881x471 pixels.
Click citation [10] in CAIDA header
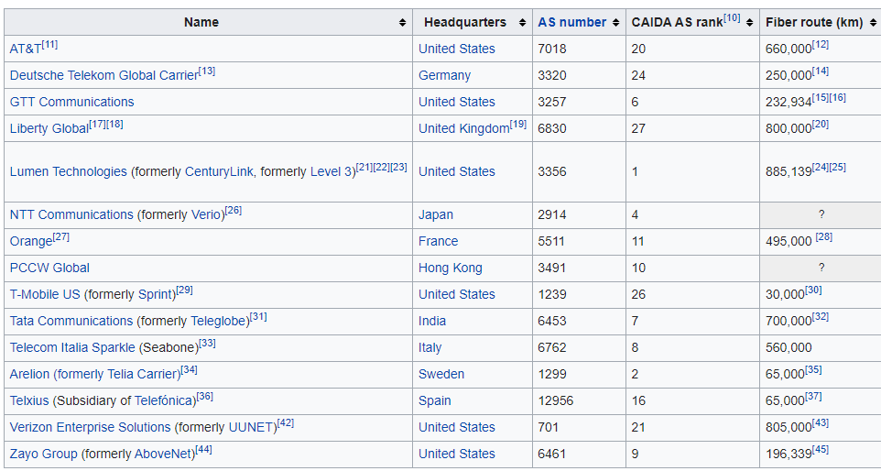click(732, 18)
